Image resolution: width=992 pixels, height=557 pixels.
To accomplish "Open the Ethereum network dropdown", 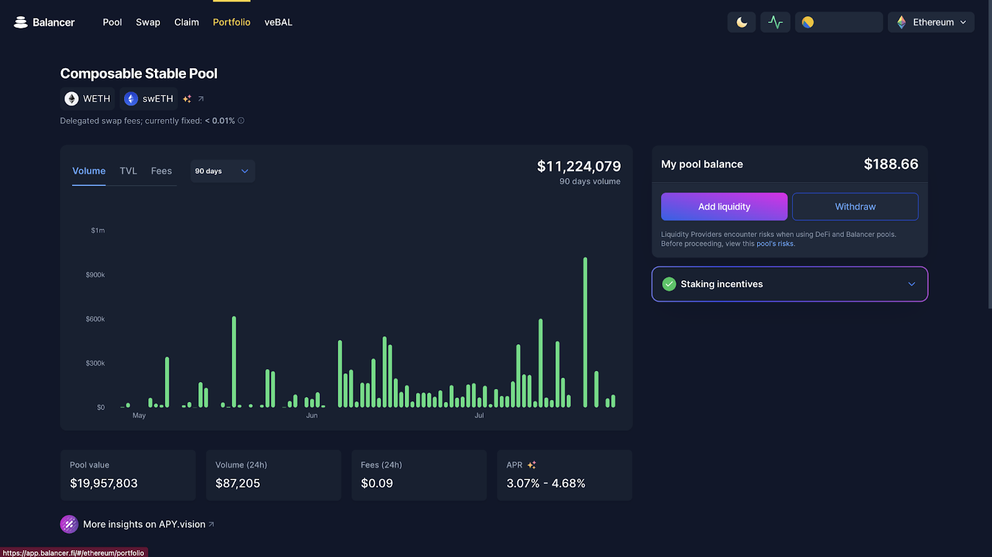I will tap(931, 22).
